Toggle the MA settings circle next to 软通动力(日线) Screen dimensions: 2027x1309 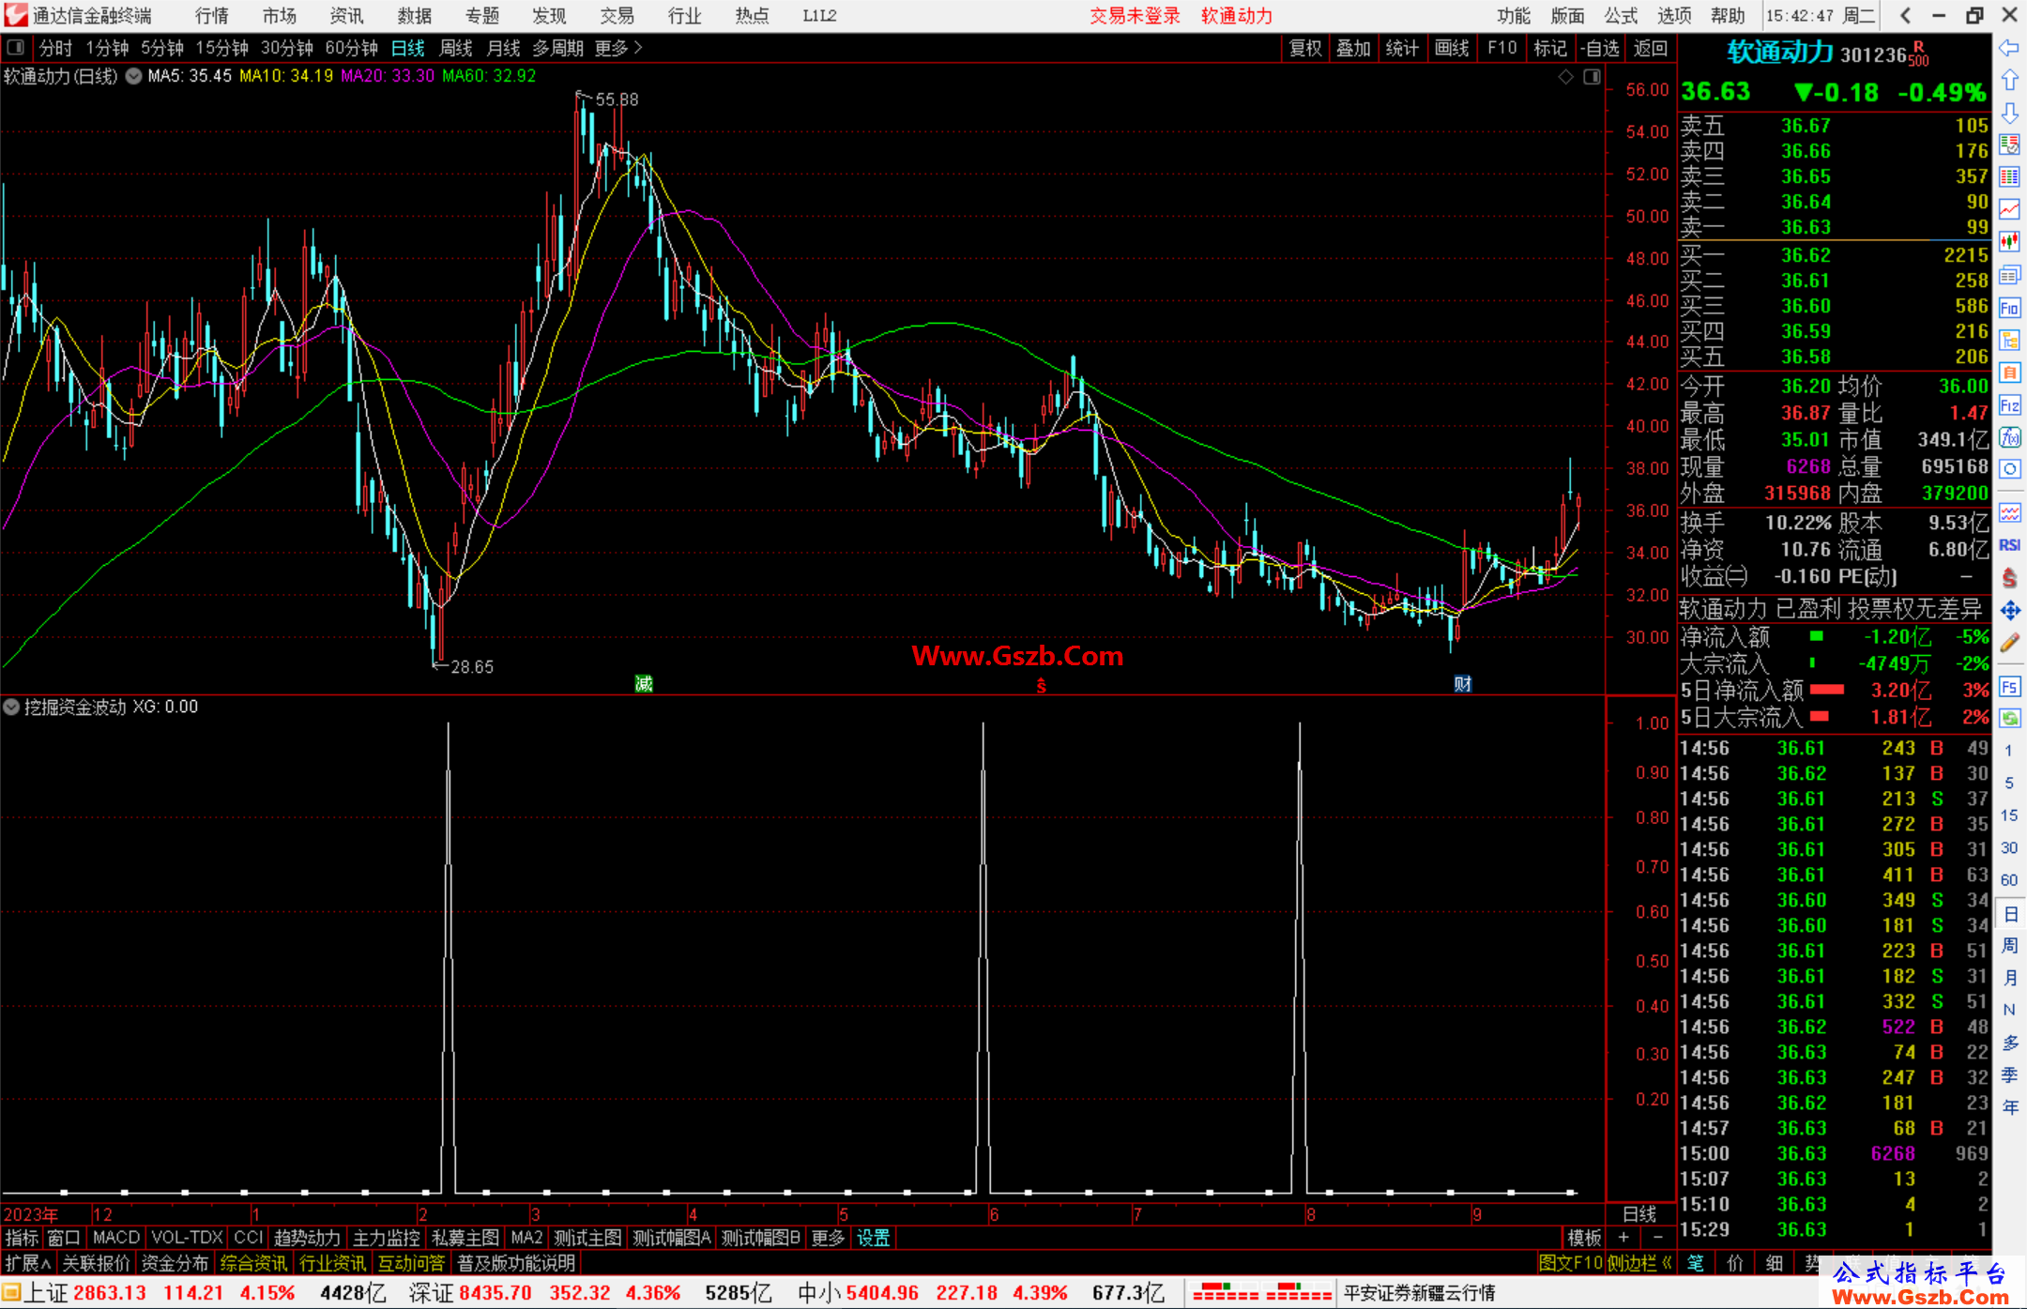click(x=134, y=76)
